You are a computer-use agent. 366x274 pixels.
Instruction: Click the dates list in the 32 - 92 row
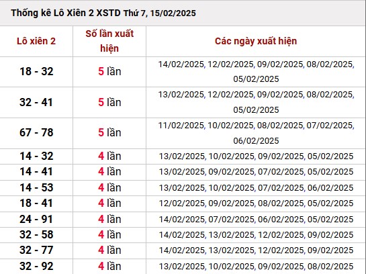pos(256,267)
